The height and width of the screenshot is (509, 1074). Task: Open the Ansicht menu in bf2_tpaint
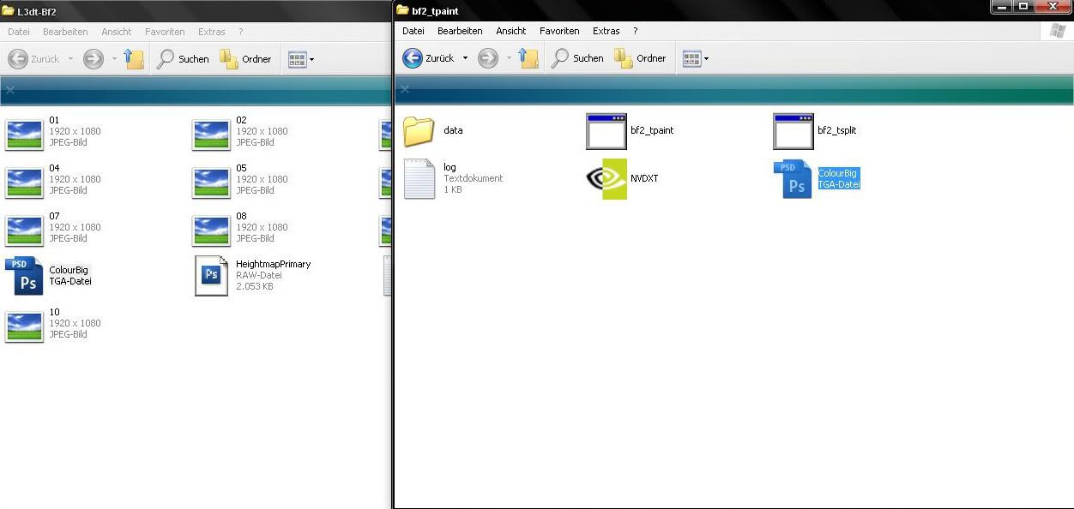510,31
